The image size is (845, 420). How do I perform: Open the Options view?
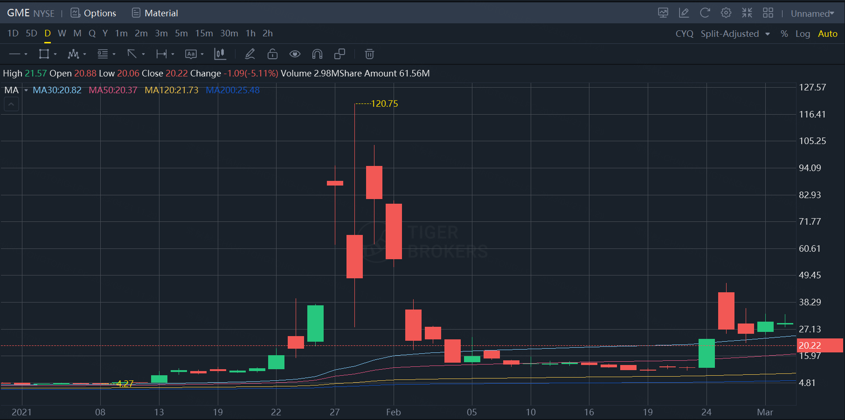[x=93, y=13]
